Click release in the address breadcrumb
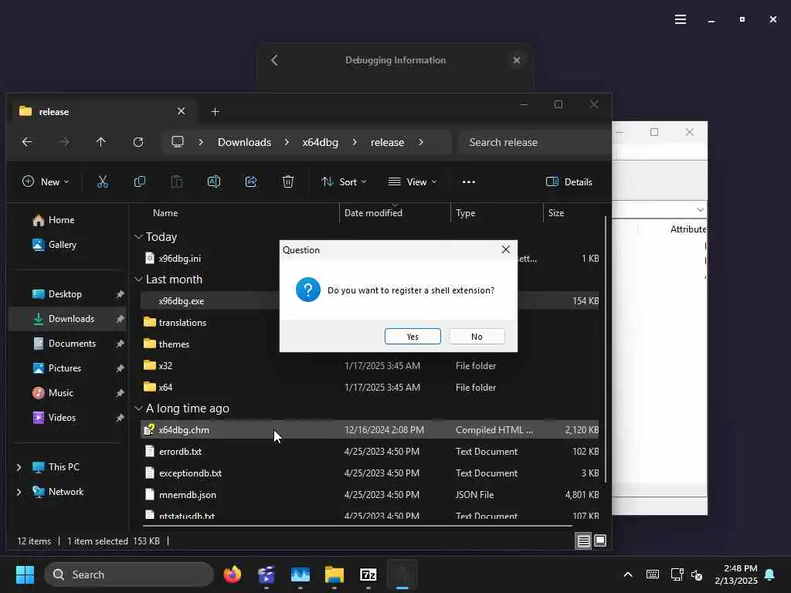791x593 pixels. [388, 142]
